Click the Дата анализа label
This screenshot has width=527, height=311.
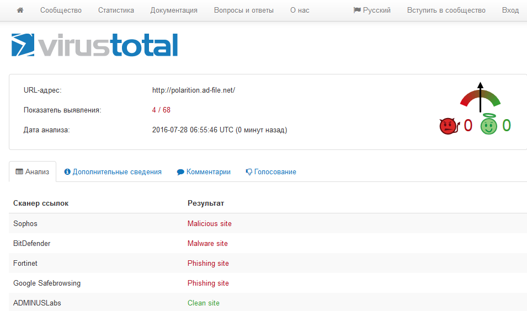[46, 130]
